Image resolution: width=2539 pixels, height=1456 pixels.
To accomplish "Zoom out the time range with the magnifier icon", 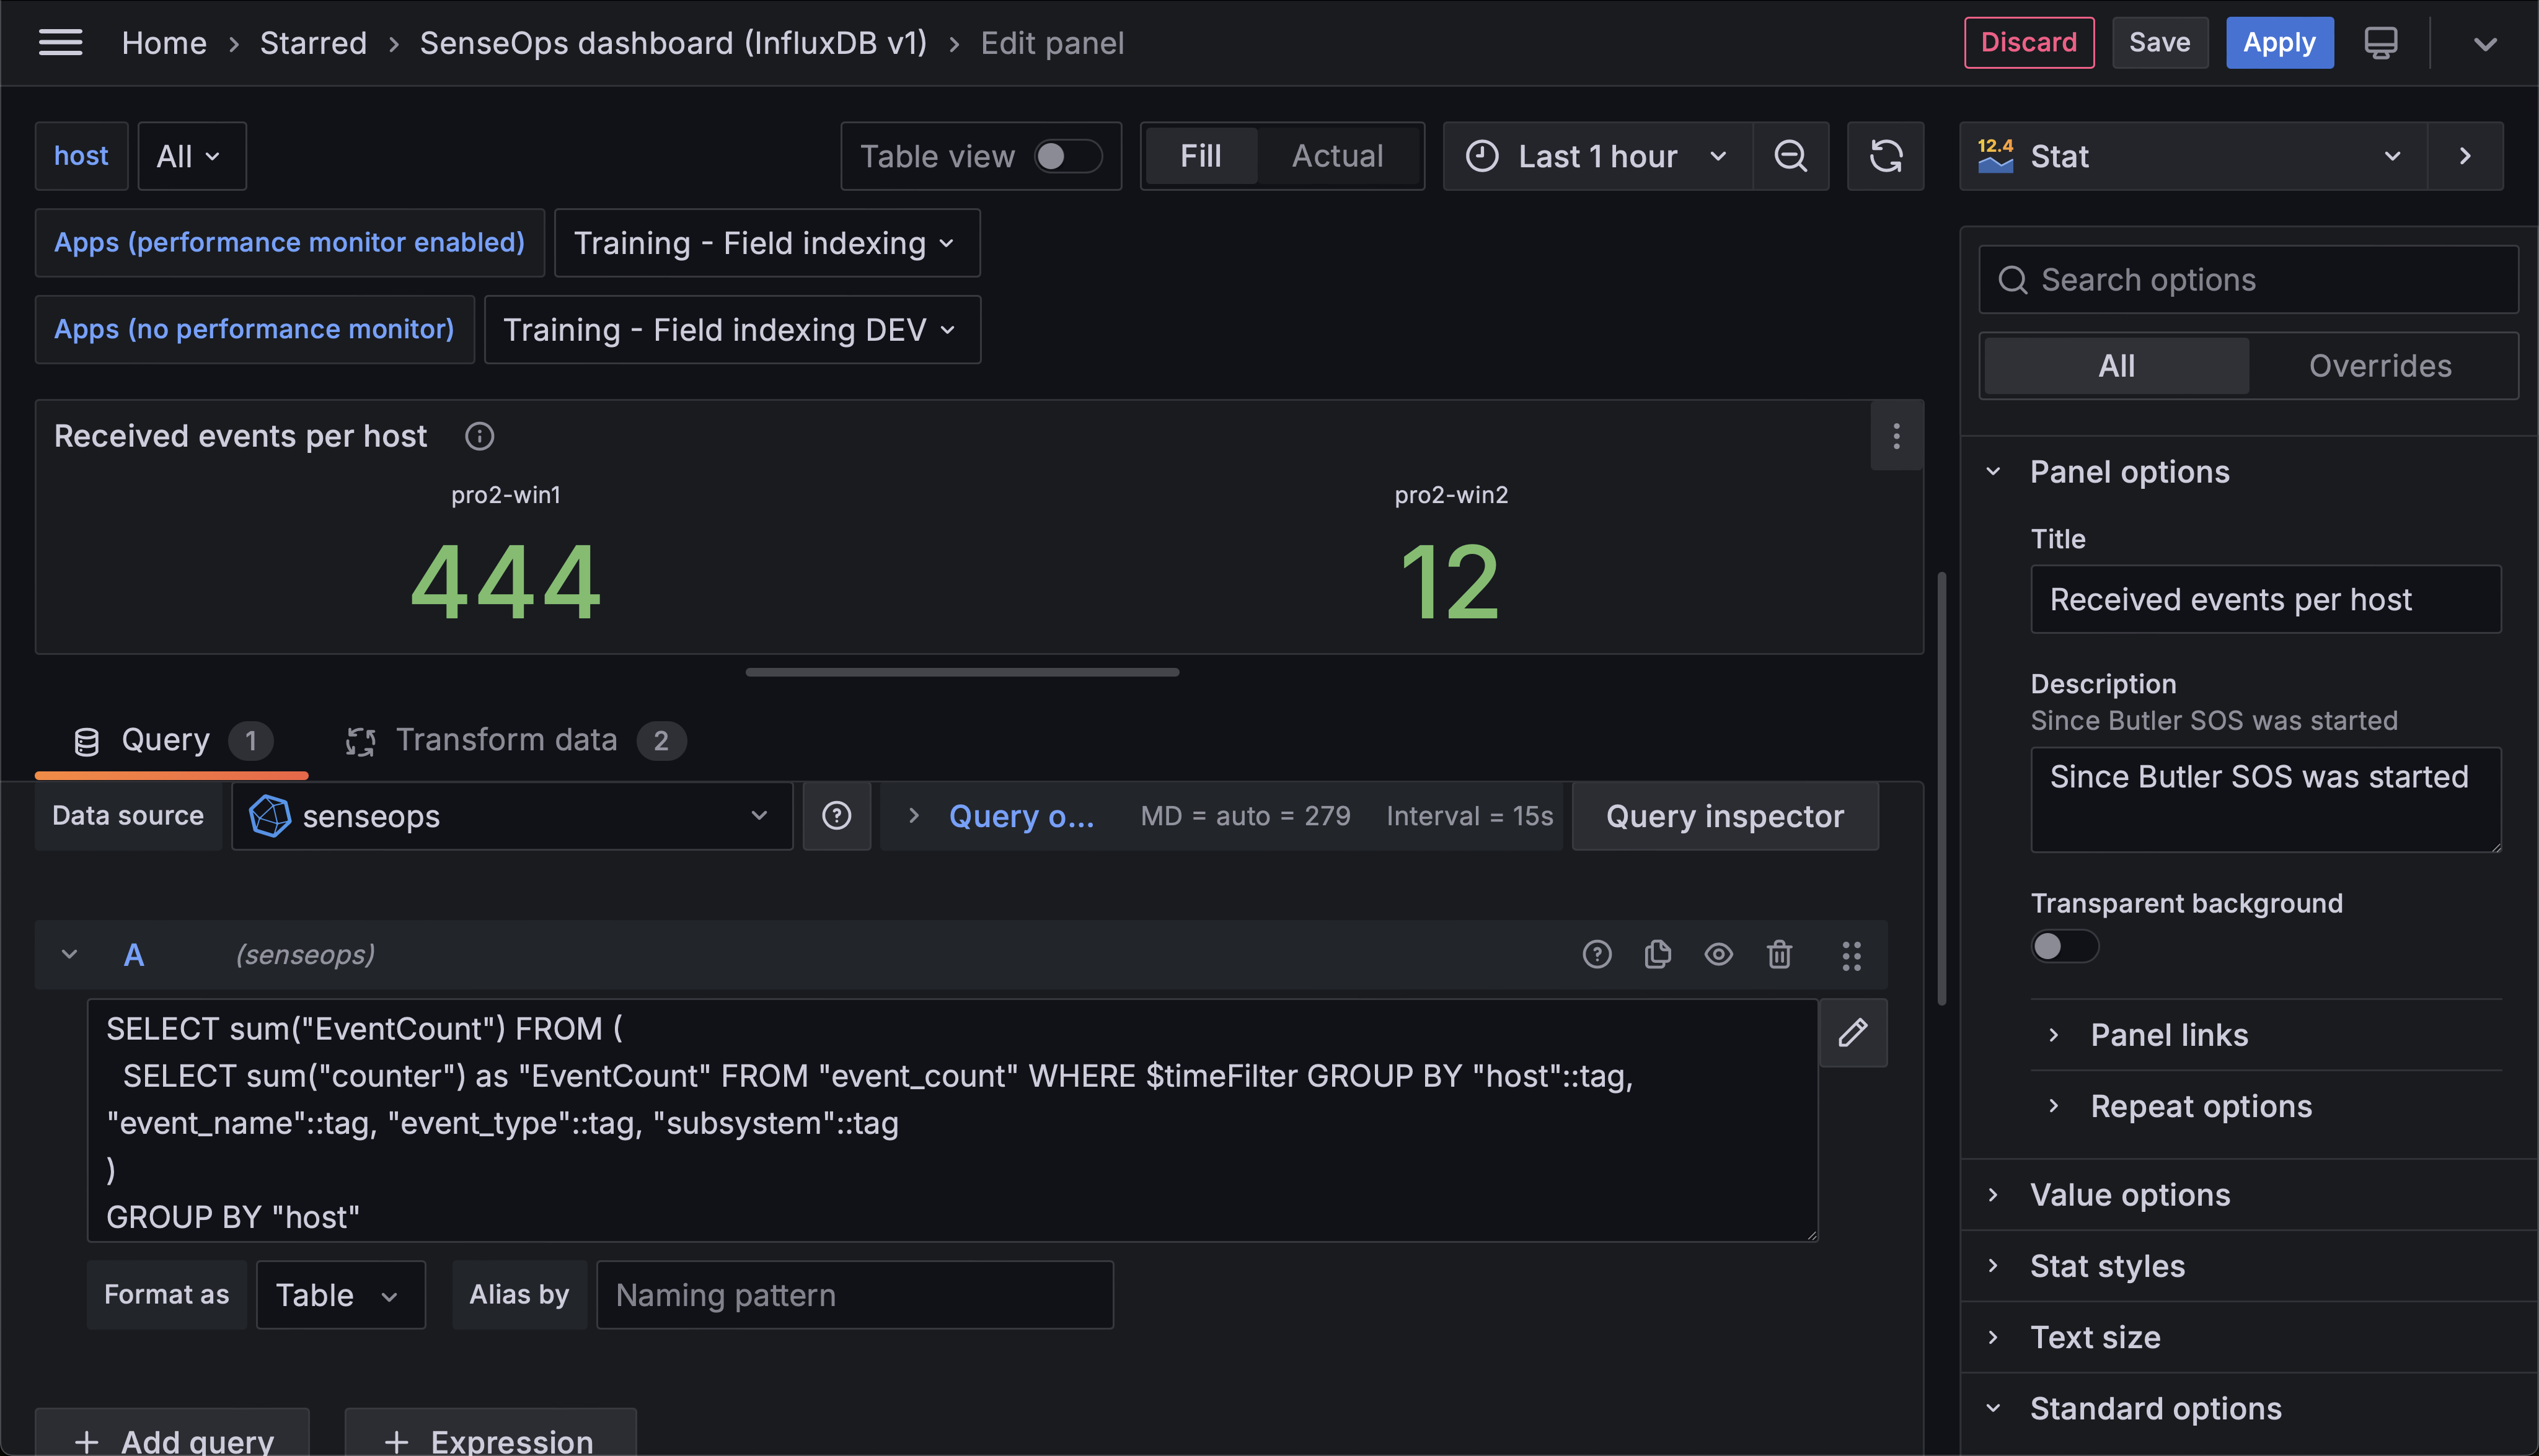I will pyautogui.click(x=1791, y=156).
